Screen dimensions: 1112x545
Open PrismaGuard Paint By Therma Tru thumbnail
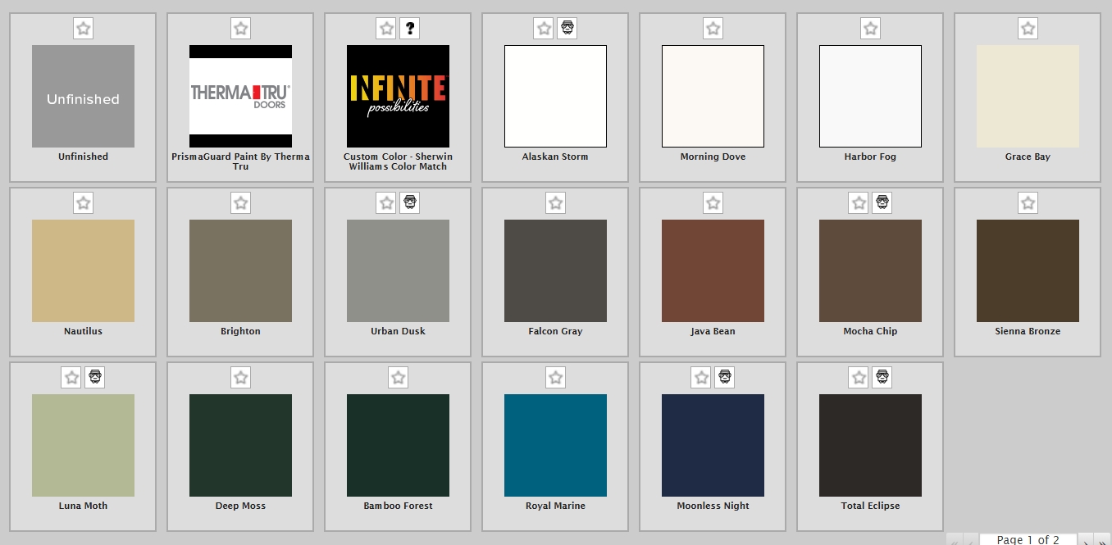pos(240,96)
